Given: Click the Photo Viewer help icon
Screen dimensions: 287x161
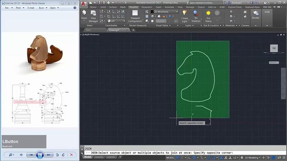Looking at the screenshot, I should [75, 8].
